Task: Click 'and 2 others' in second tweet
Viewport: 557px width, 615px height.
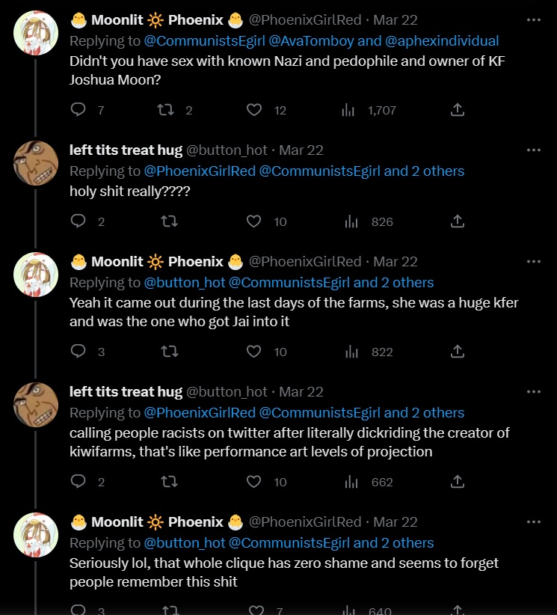Action: coord(424,171)
